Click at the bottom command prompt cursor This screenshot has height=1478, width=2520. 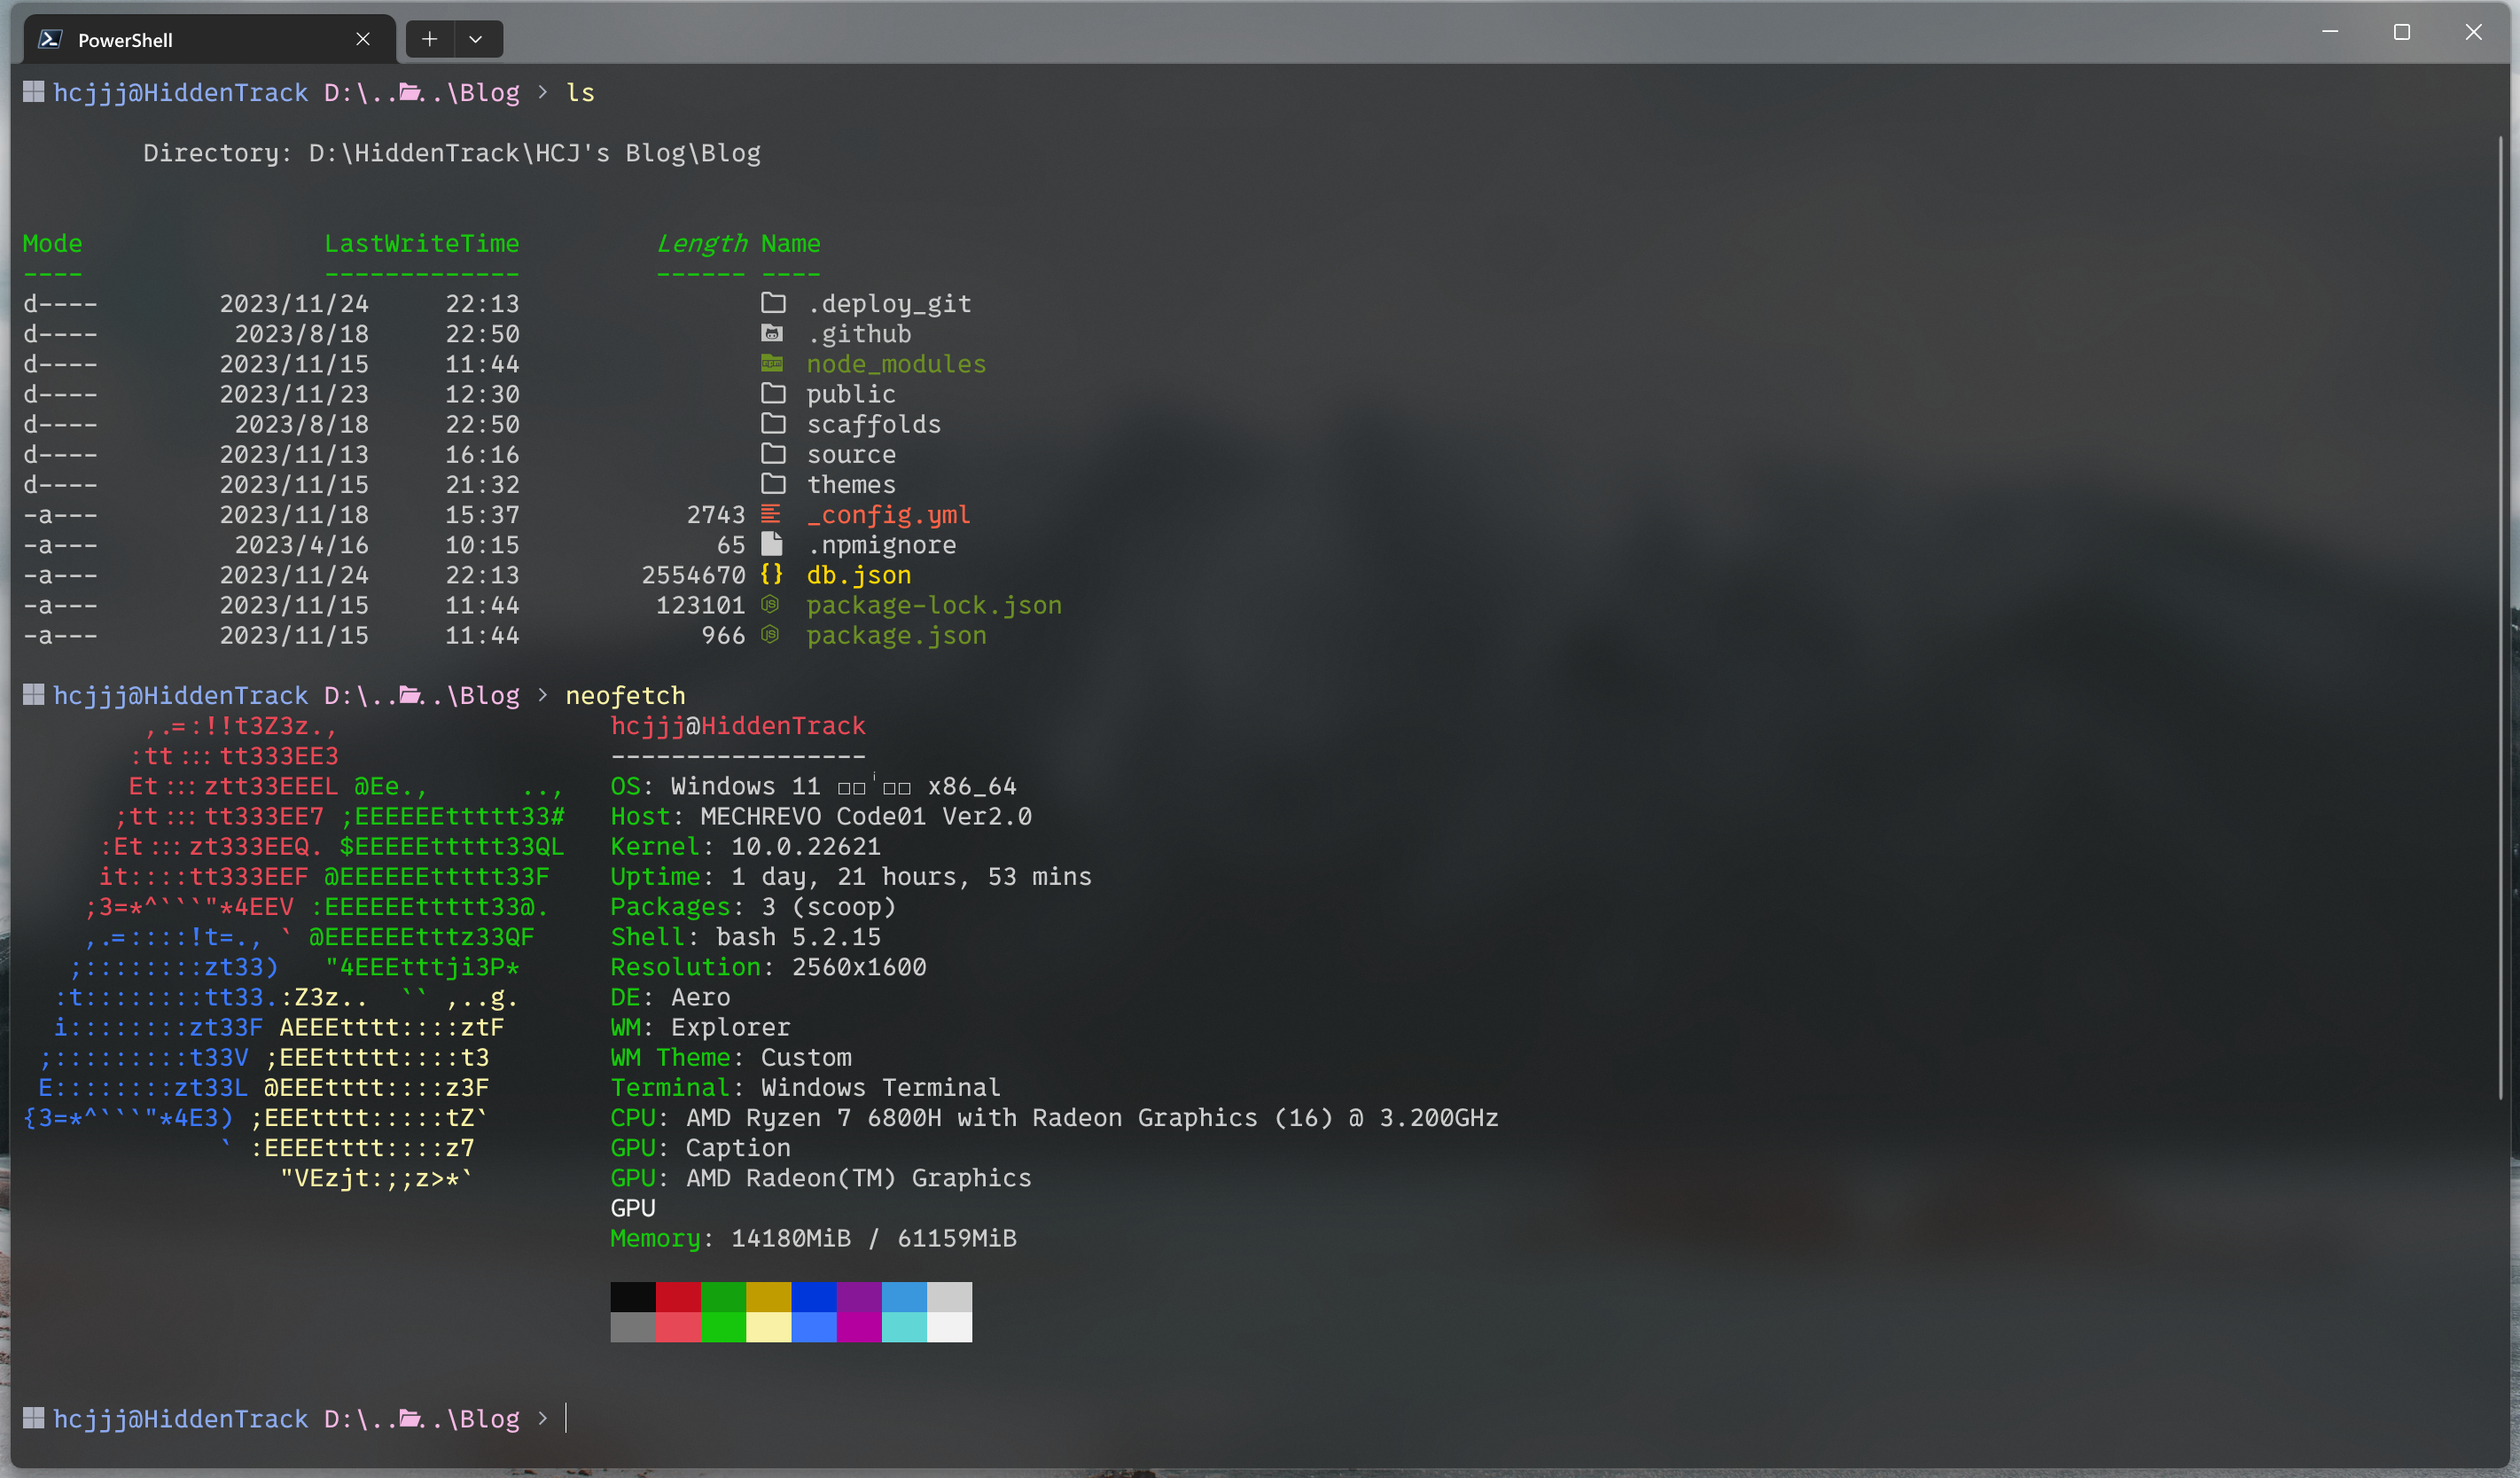coord(568,1418)
